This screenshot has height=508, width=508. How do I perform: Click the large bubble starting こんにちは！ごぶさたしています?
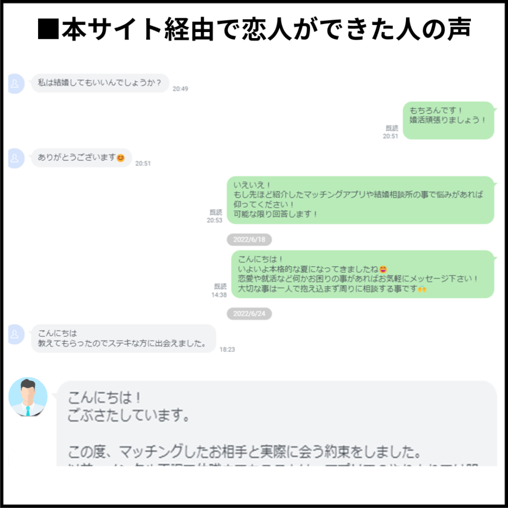(277, 424)
